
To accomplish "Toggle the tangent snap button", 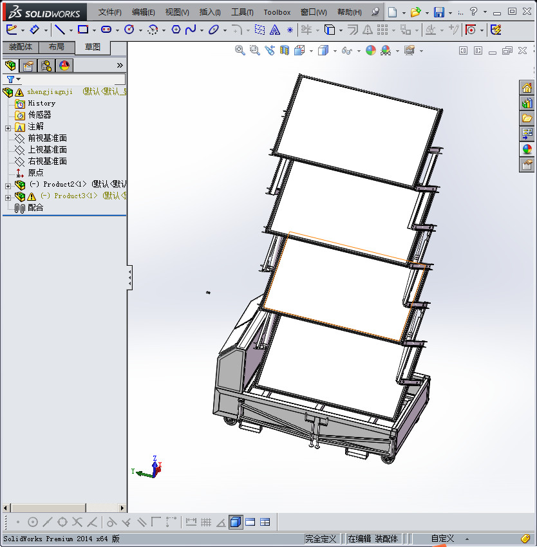I will pyautogui.click(x=111, y=523).
